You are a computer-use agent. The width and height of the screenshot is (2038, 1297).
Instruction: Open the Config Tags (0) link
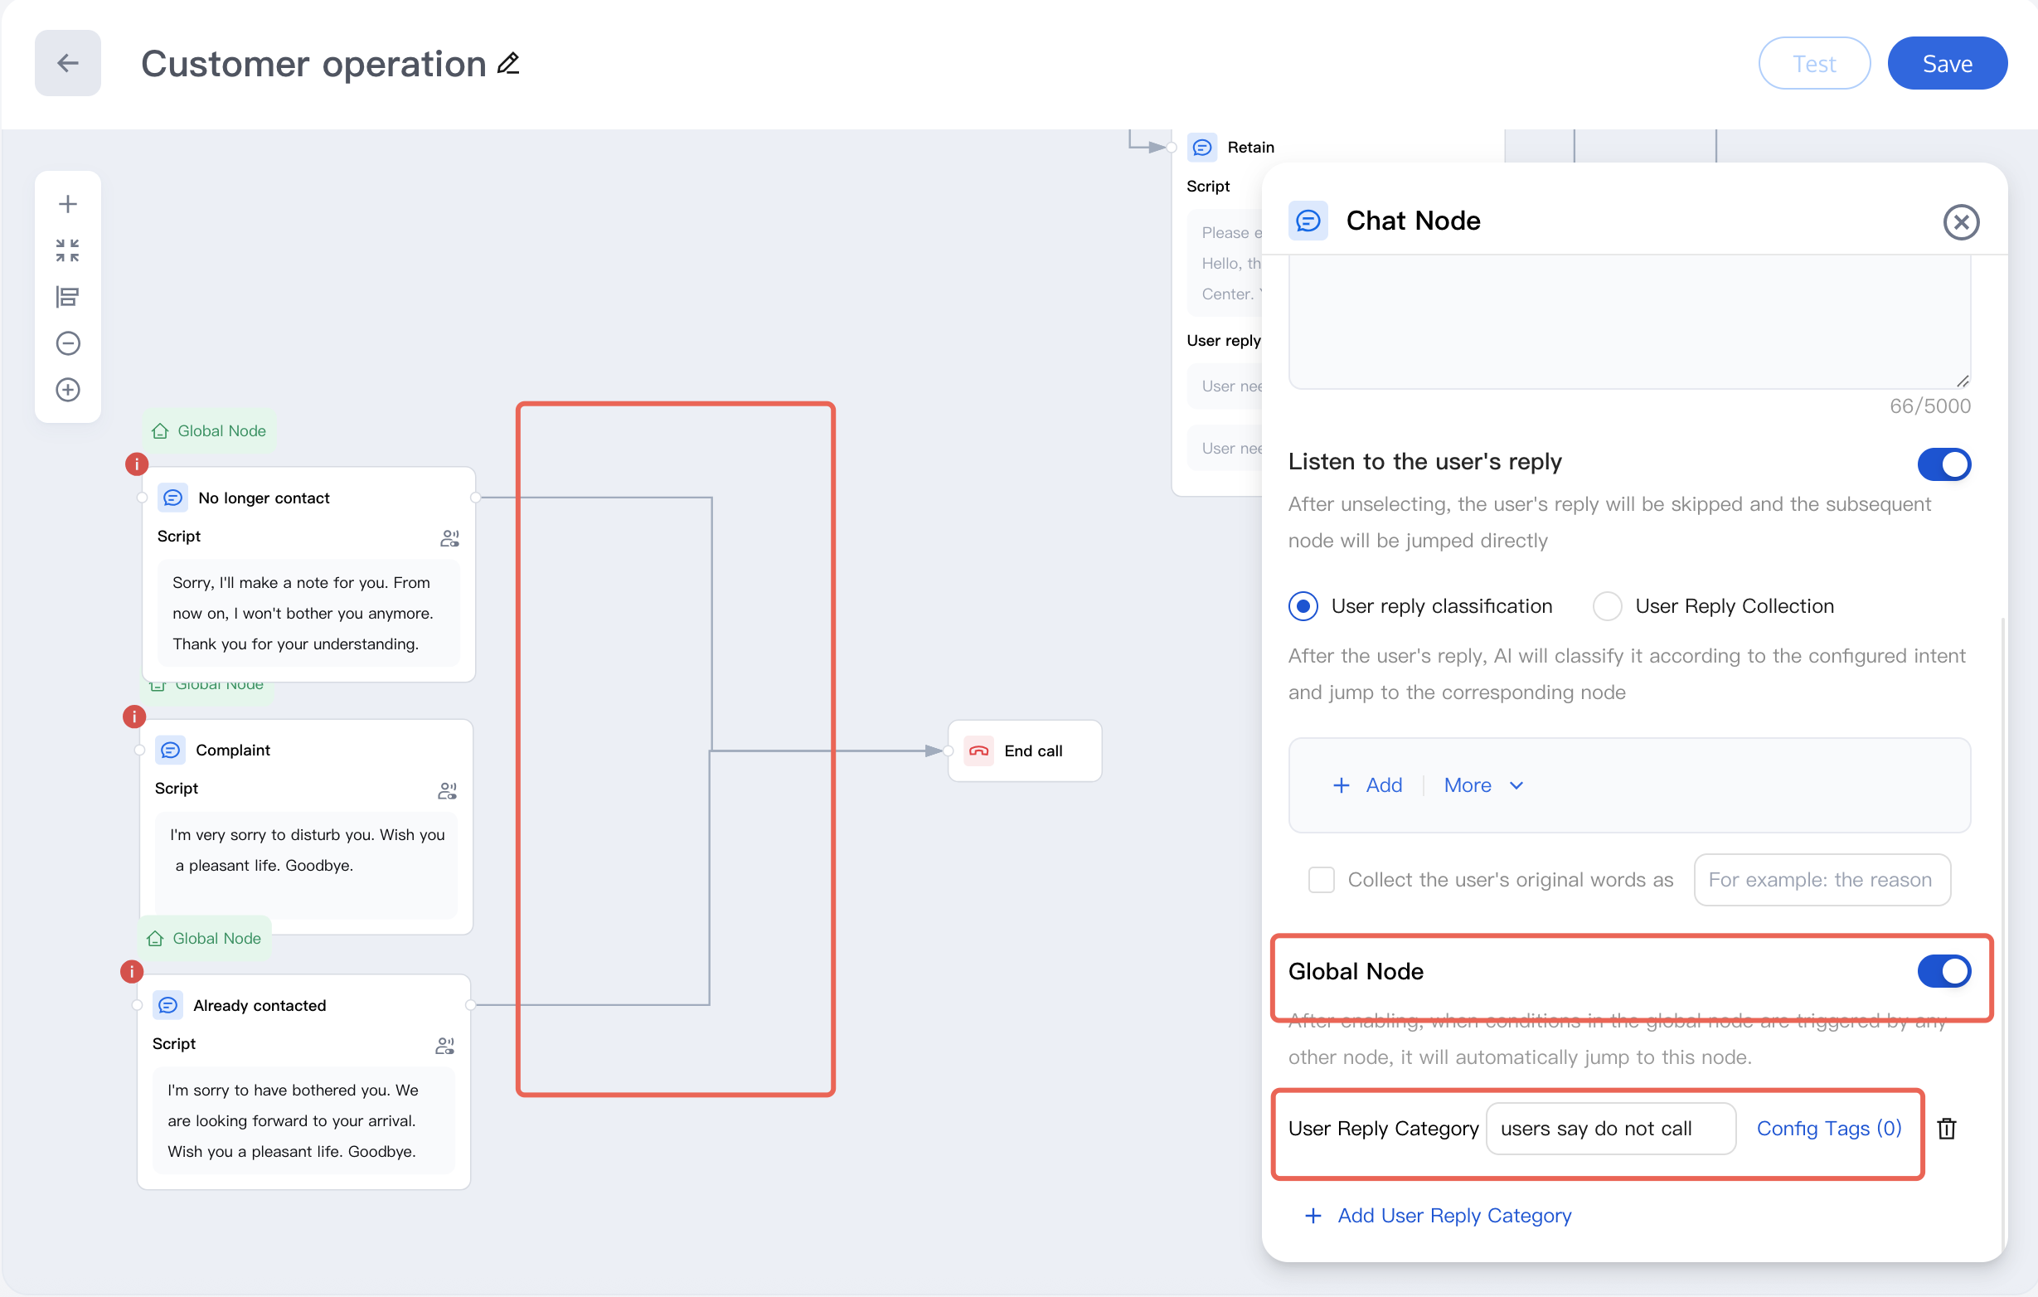(1828, 1129)
